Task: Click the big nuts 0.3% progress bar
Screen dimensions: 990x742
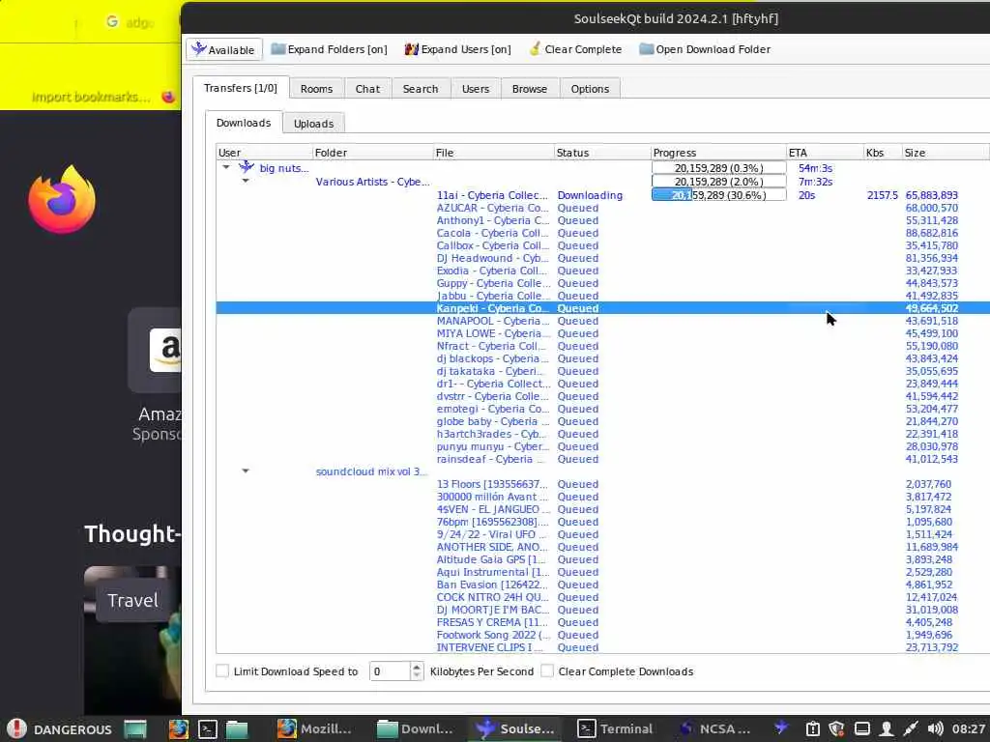Action: tap(719, 168)
